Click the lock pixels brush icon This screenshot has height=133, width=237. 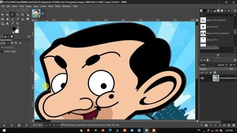point(207,72)
